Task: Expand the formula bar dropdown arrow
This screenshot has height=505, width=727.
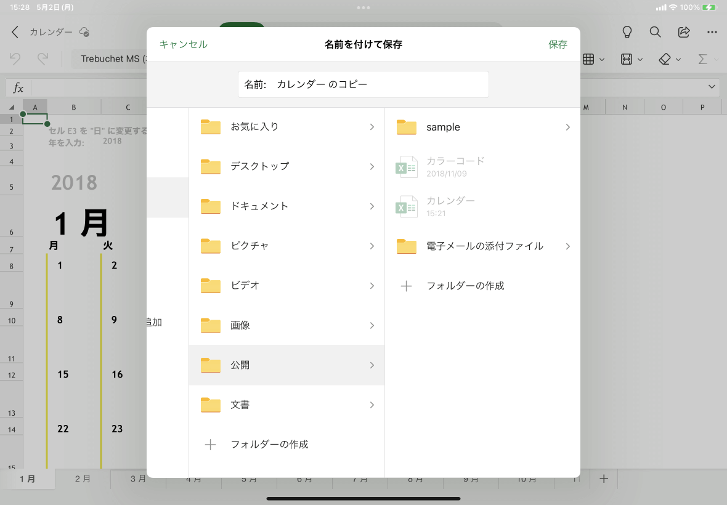Action: pyautogui.click(x=712, y=87)
